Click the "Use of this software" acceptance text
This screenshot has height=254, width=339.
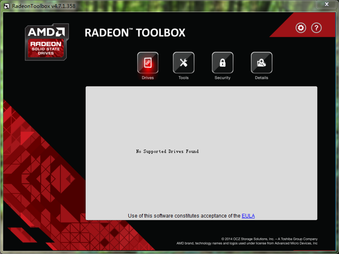click(x=184, y=215)
